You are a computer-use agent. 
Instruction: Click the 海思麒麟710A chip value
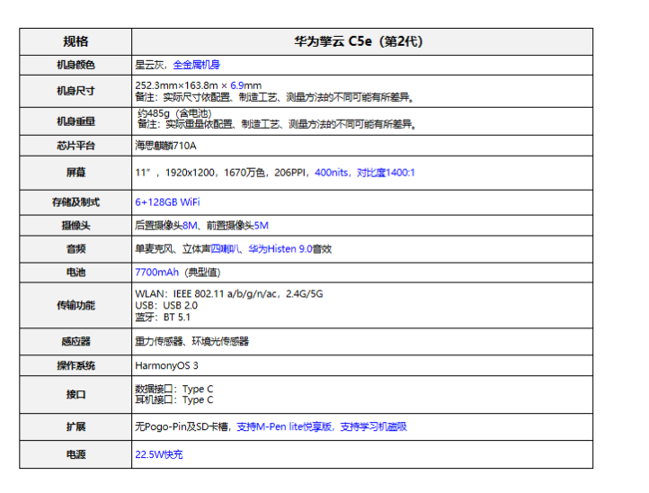click(165, 145)
